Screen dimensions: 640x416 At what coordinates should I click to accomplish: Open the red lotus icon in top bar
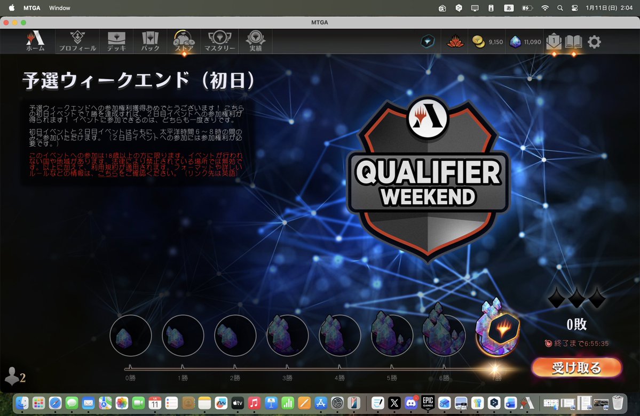(x=455, y=42)
